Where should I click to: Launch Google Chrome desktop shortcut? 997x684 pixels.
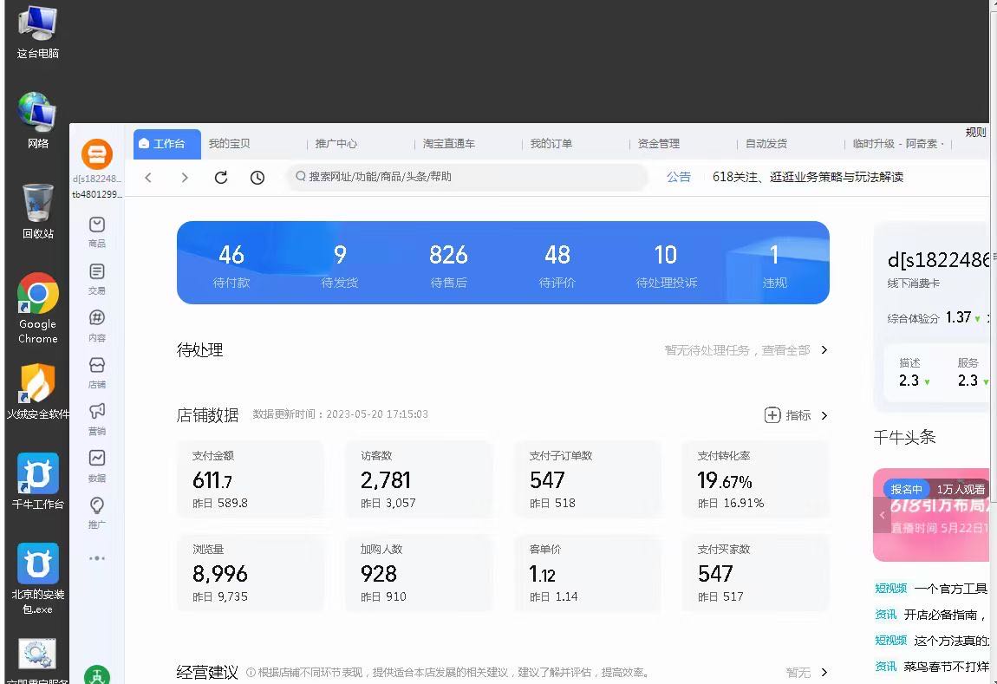(37, 309)
